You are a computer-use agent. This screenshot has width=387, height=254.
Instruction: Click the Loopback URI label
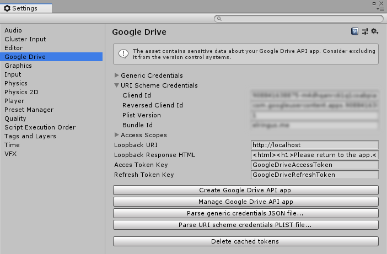tap(136, 145)
